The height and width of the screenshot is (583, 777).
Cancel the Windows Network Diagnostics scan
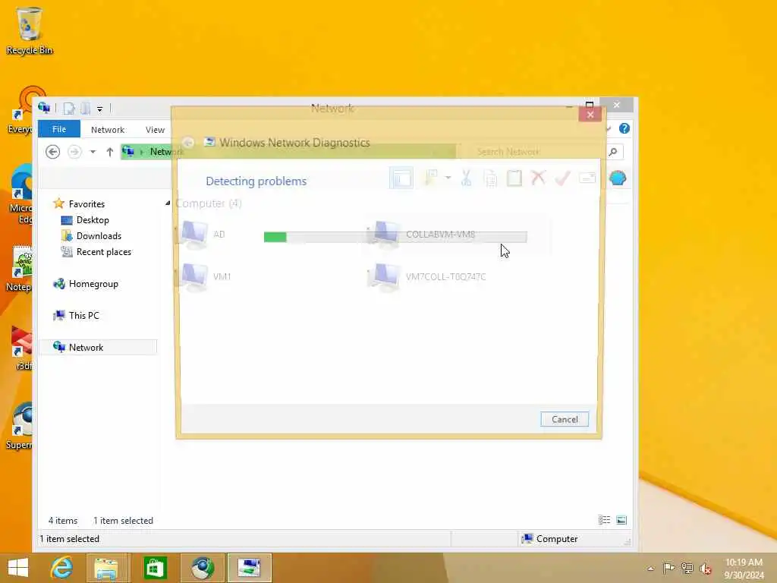coord(565,419)
